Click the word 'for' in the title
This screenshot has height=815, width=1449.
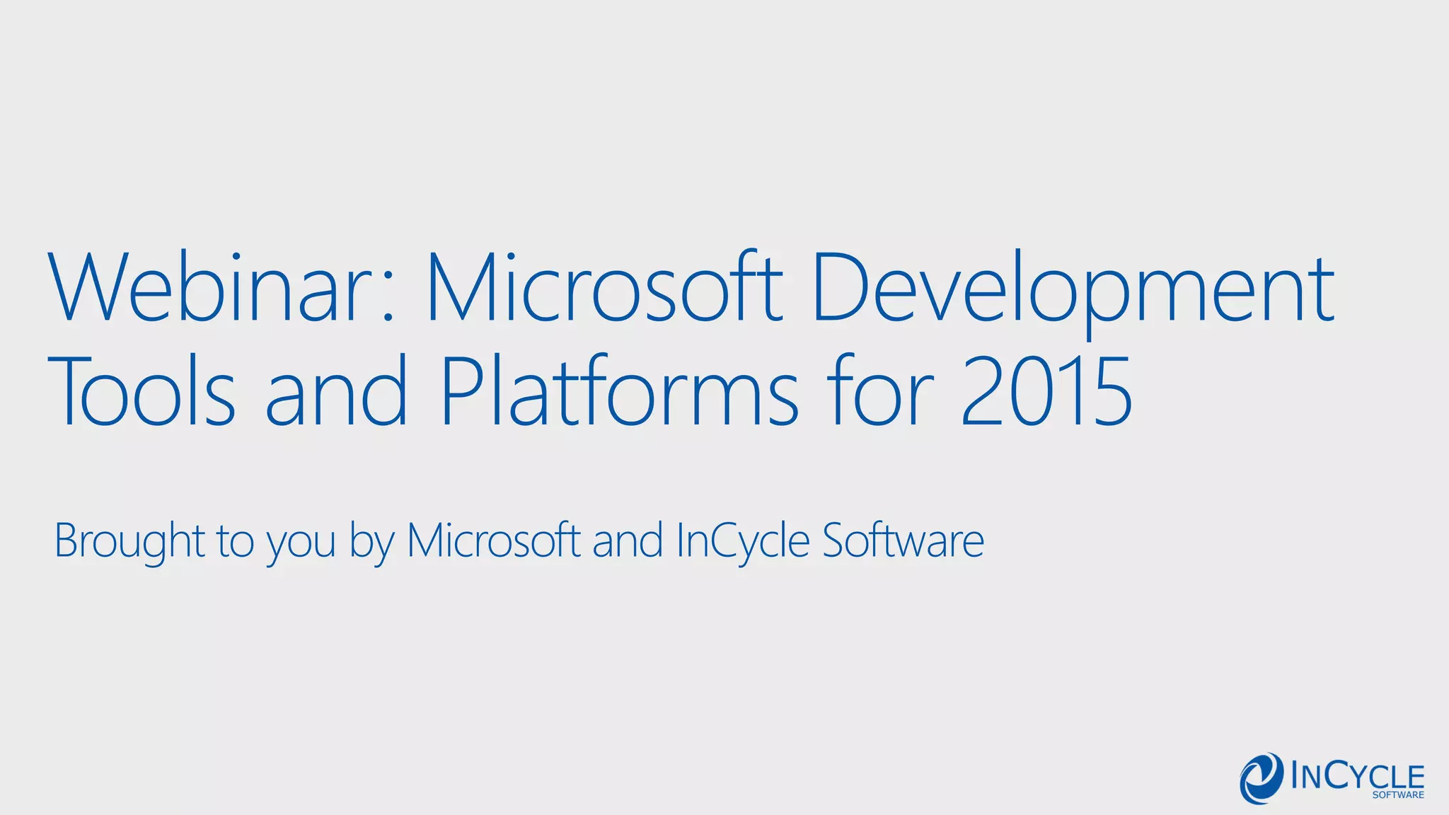[881, 393]
